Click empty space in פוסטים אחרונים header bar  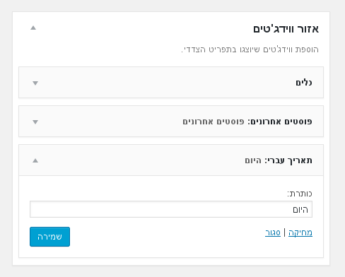108,122
